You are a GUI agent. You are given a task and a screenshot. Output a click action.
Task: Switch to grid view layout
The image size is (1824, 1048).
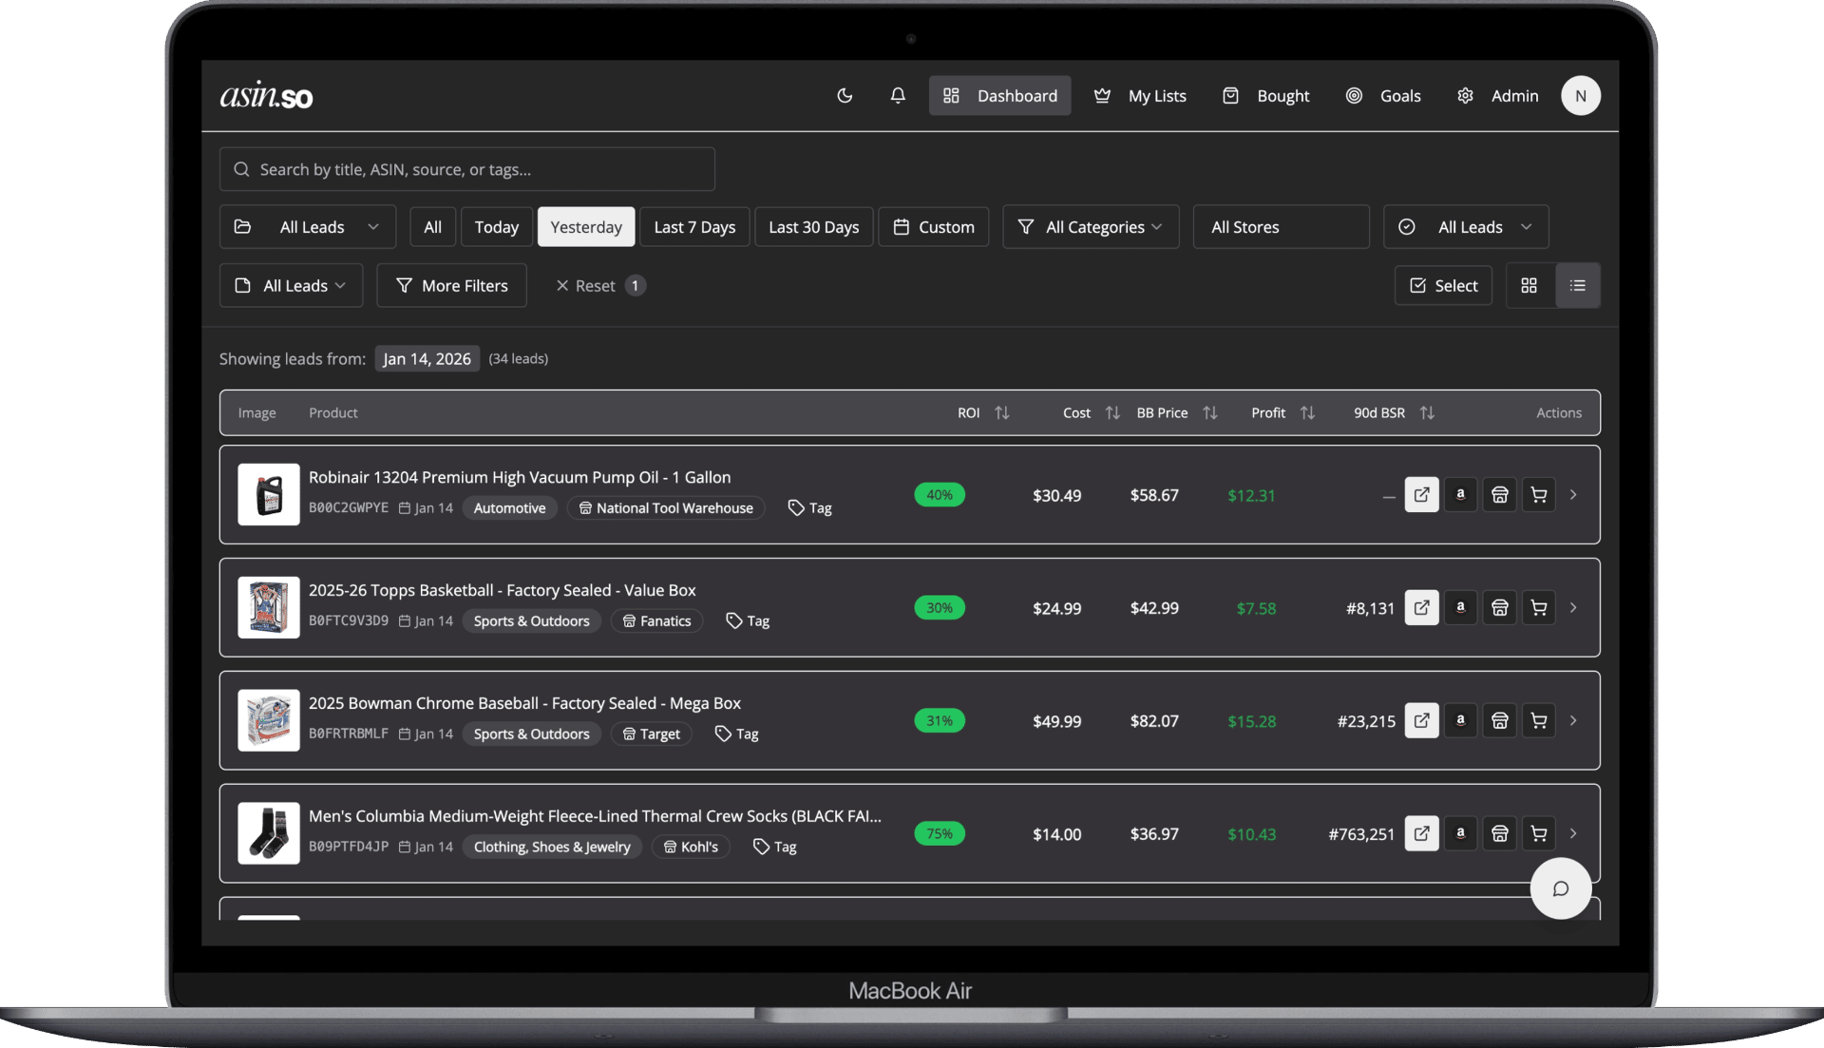click(1529, 285)
